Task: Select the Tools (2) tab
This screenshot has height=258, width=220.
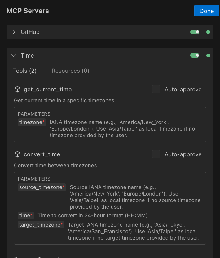Action: click(x=25, y=71)
